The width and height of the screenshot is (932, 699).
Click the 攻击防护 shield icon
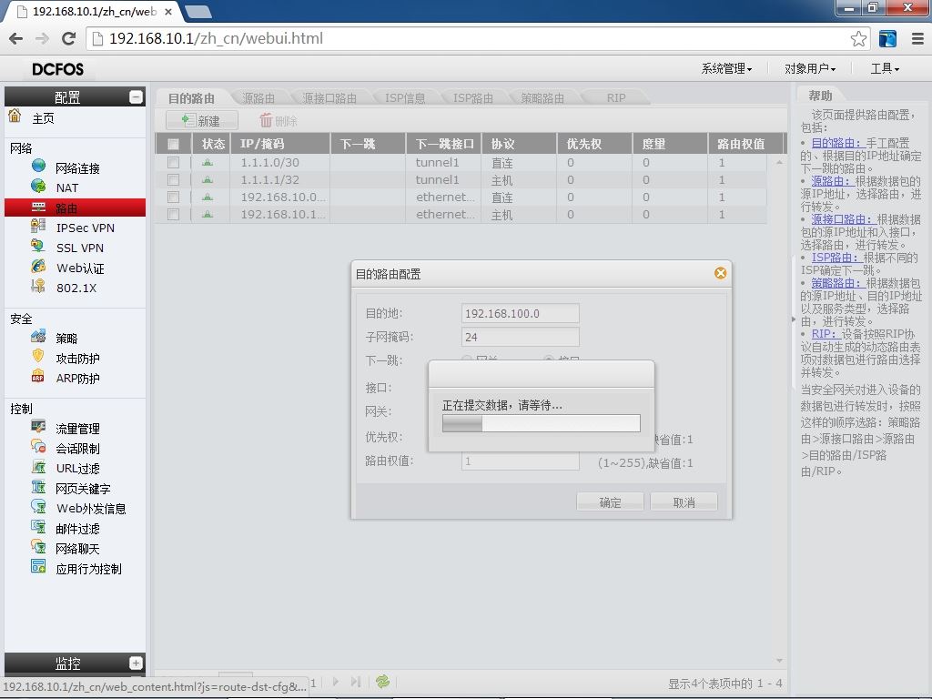click(x=38, y=356)
